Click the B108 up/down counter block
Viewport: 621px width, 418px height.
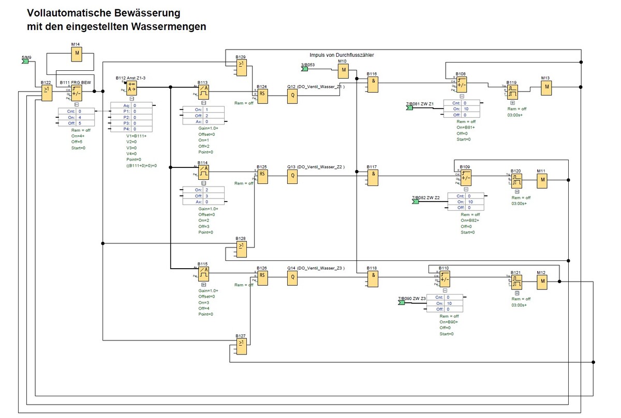point(461,84)
